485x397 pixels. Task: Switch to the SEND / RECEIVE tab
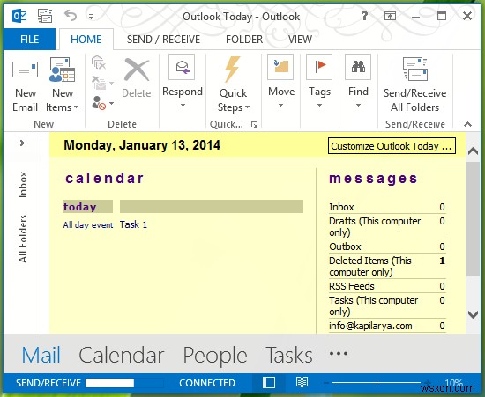[163, 40]
